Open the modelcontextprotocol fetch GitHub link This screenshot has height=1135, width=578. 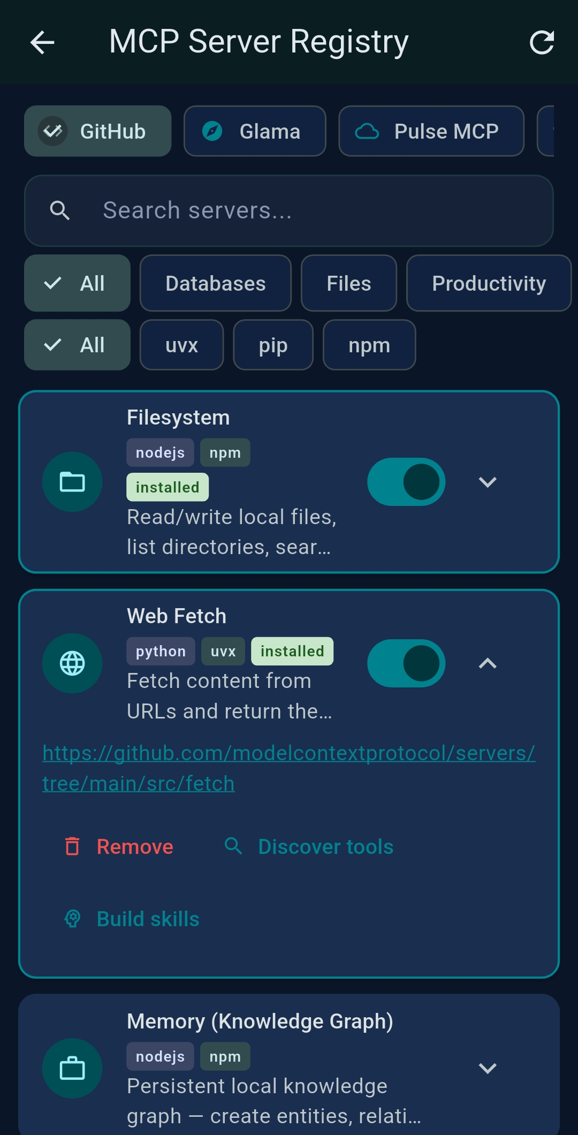click(289, 768)
